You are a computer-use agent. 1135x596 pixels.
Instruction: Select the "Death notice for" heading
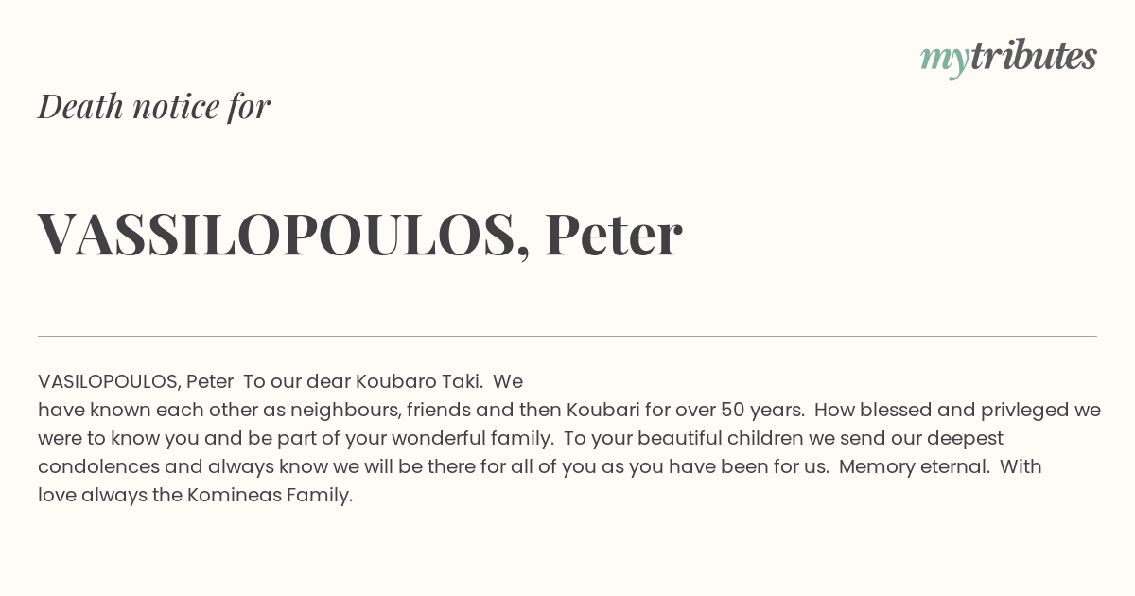[x=154, y=106]
